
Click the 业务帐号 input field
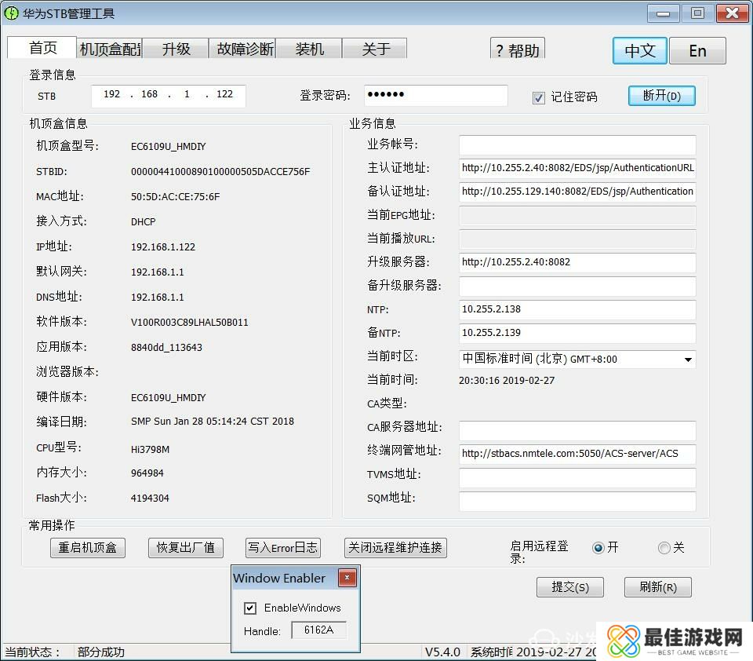(577, 145)
